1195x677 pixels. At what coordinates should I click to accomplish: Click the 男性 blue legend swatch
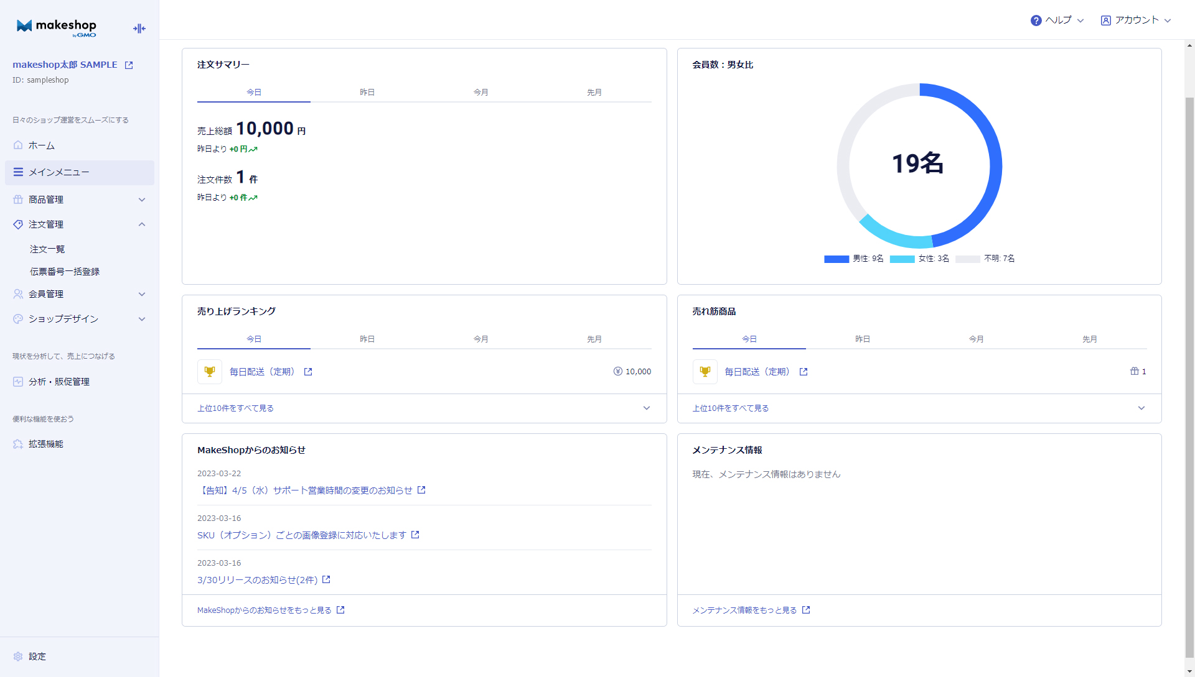(836, 259)
